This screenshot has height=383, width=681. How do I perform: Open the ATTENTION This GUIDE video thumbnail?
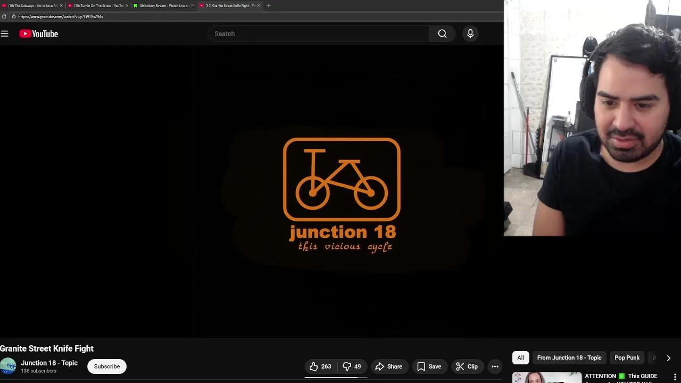click(x=546, y=377)
